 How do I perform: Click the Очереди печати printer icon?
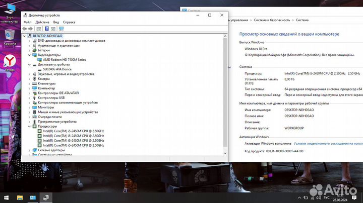(x=34, y=117)
